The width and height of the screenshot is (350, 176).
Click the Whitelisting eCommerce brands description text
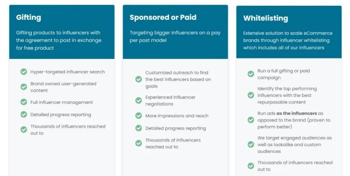(x=287, y=40)
